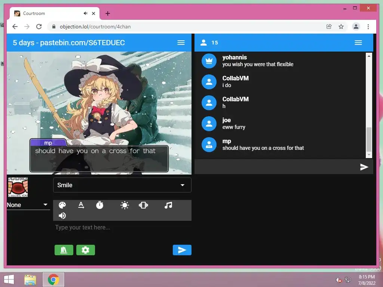Open the Chrome three-dot menu
Image resolution: width=383 pixels, height=287 pixels.
(368, 27)
